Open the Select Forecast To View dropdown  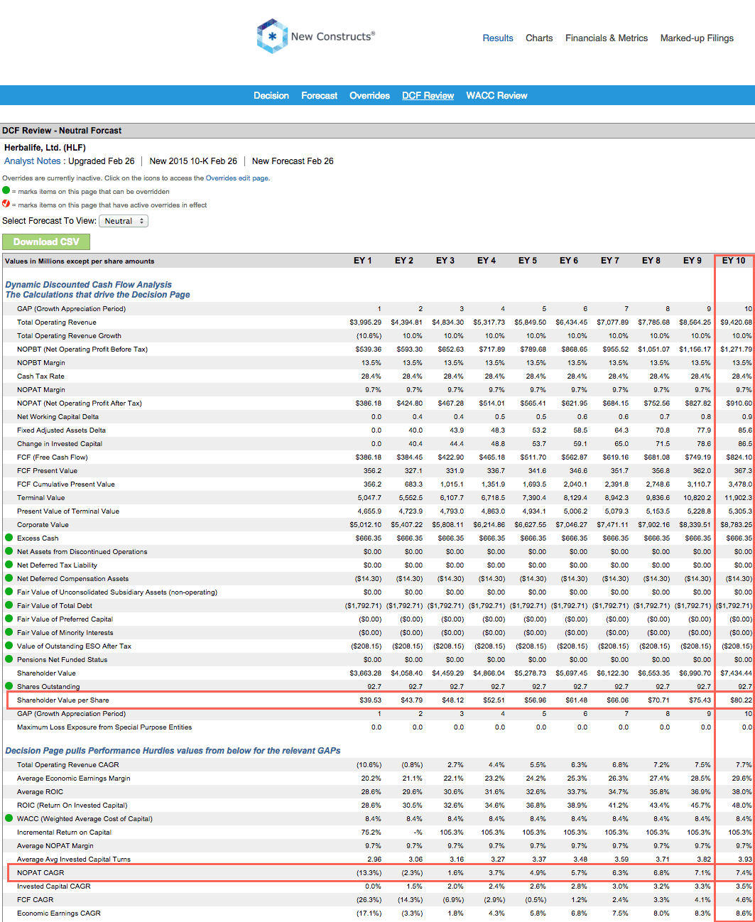point(124,221)
